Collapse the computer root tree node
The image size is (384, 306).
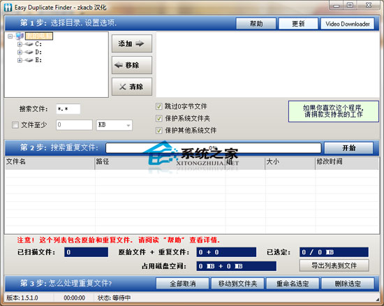(x=10, y=36)
